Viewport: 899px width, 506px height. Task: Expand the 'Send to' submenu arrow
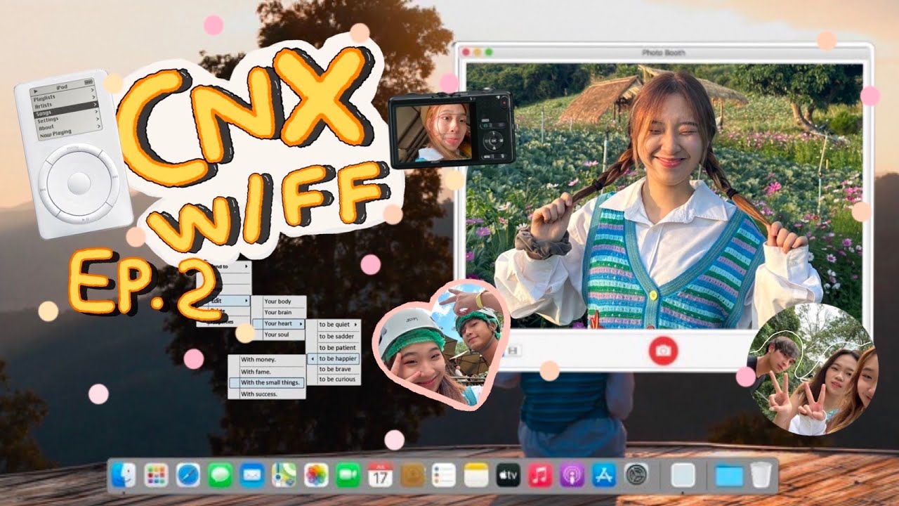[x=246, y=266]
